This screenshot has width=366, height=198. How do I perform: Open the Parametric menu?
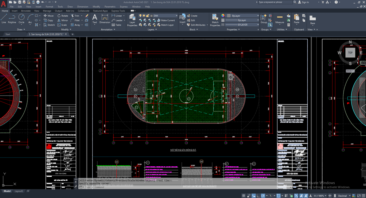coord(110,7)
